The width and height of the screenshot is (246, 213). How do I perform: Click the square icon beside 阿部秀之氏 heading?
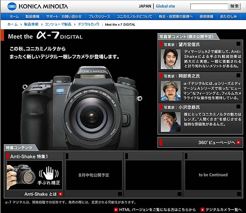click(238, 75)
